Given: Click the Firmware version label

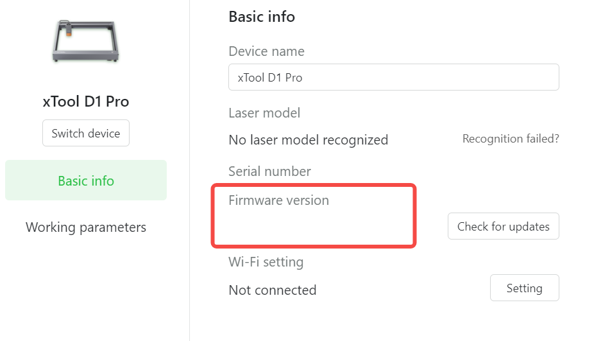Looking at the screenshot, I should click(x=279, y=200).
